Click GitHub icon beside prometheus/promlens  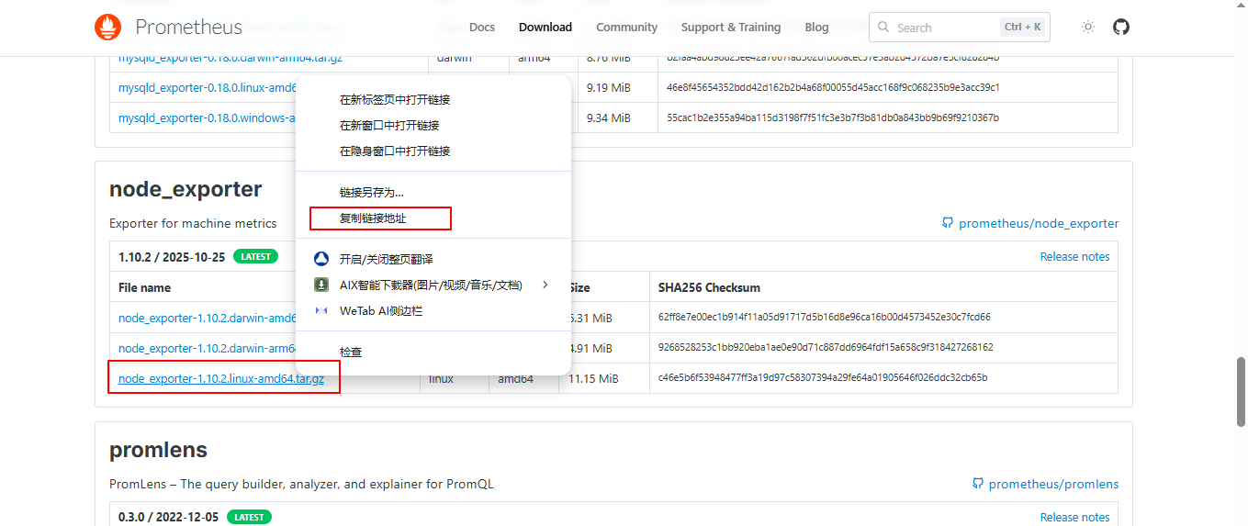978,484
